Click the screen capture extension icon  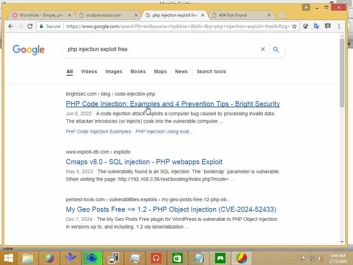pyautogui.click(x=328, y=26)
